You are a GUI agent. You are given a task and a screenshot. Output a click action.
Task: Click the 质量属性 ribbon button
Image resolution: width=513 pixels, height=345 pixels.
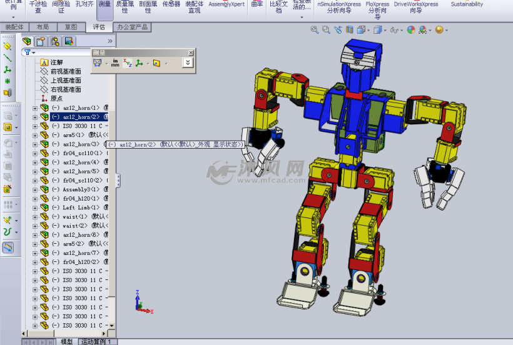click(125, 7)
